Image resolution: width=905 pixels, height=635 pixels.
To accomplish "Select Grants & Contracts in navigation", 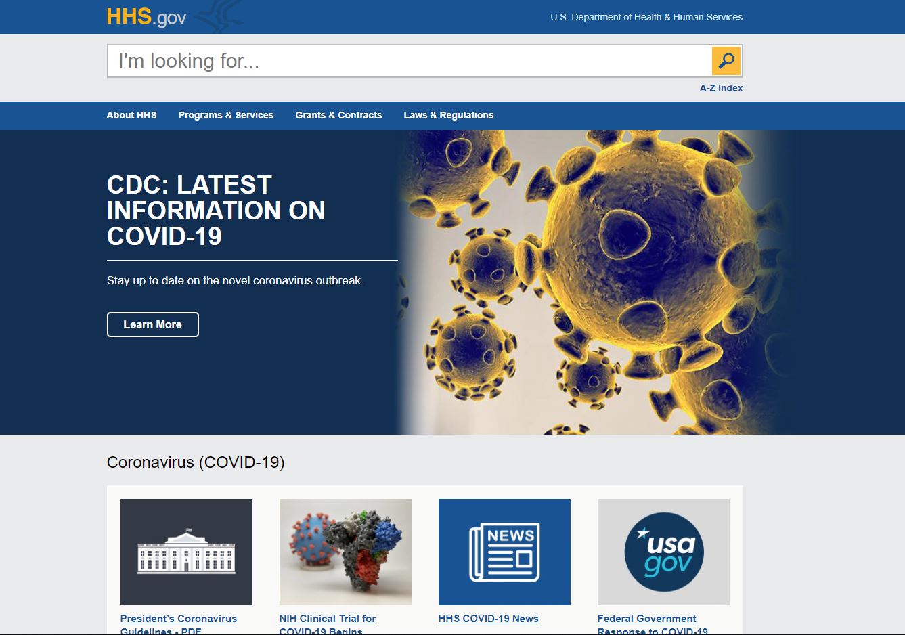I will tap(338, 115).
